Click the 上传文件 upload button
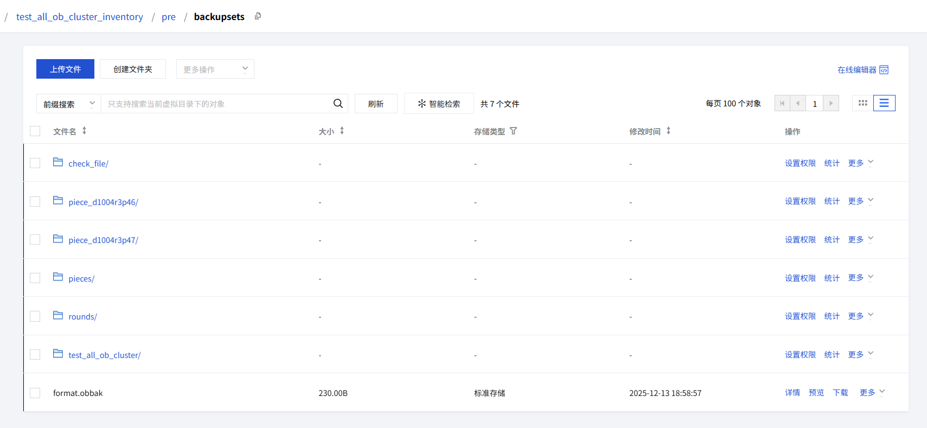Image resolution: width=927 pixels, height=428 pixels. pyautogui.click(x=65, y=69)
